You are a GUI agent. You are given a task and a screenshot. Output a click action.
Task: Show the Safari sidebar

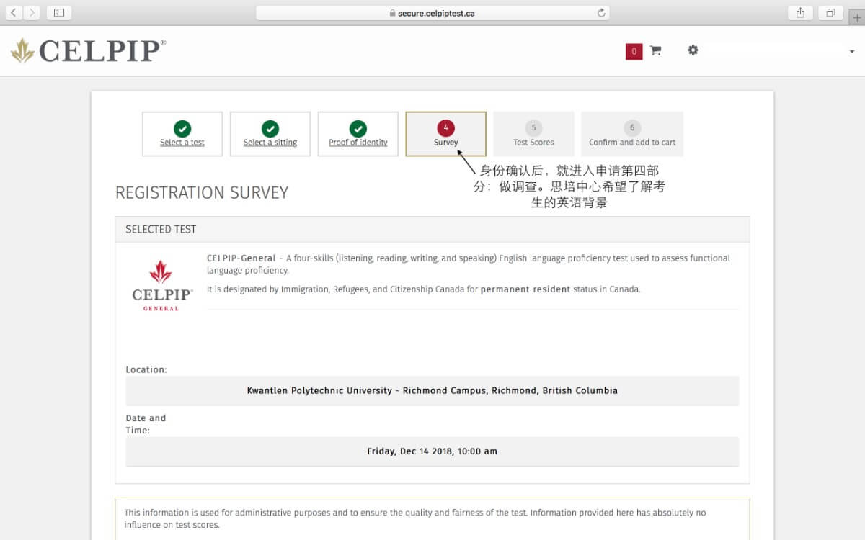coord(59,13)
